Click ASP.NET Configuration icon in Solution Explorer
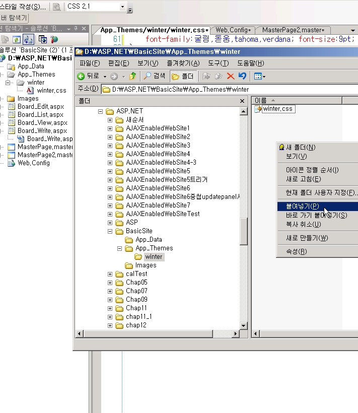The height and width of the screenshot is (413, 358). (54, 40)
